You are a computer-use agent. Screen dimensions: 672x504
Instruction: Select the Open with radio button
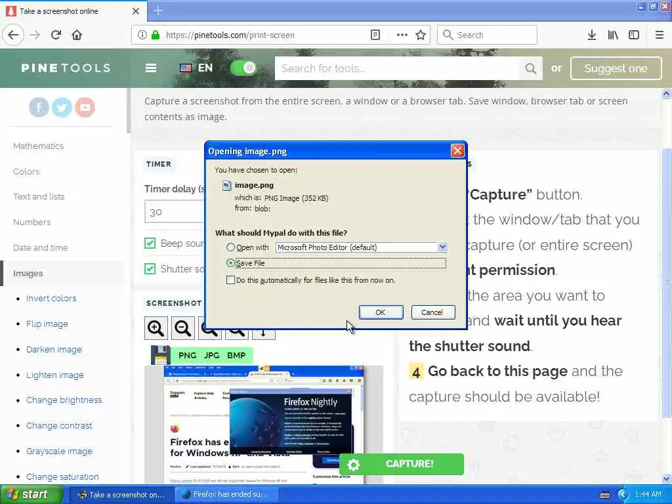(230, 247)
